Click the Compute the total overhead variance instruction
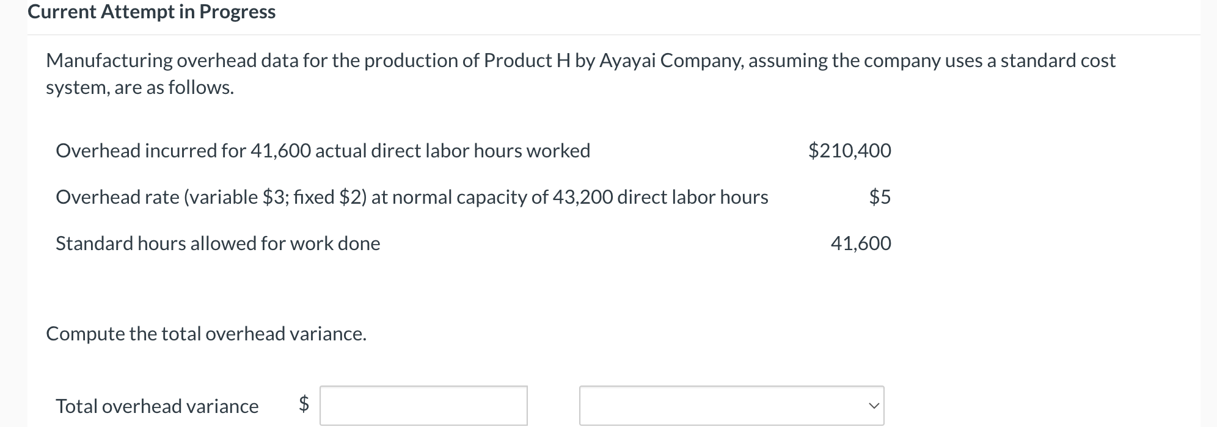Screen dimensions: 1217x427 (x=206, y=334)
